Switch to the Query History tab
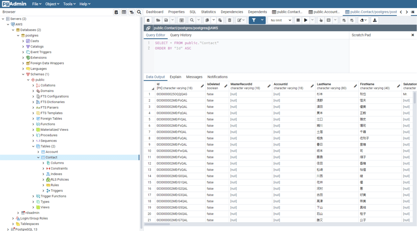The width and height of the screenshot is (417, 231). tap(181, 35)
